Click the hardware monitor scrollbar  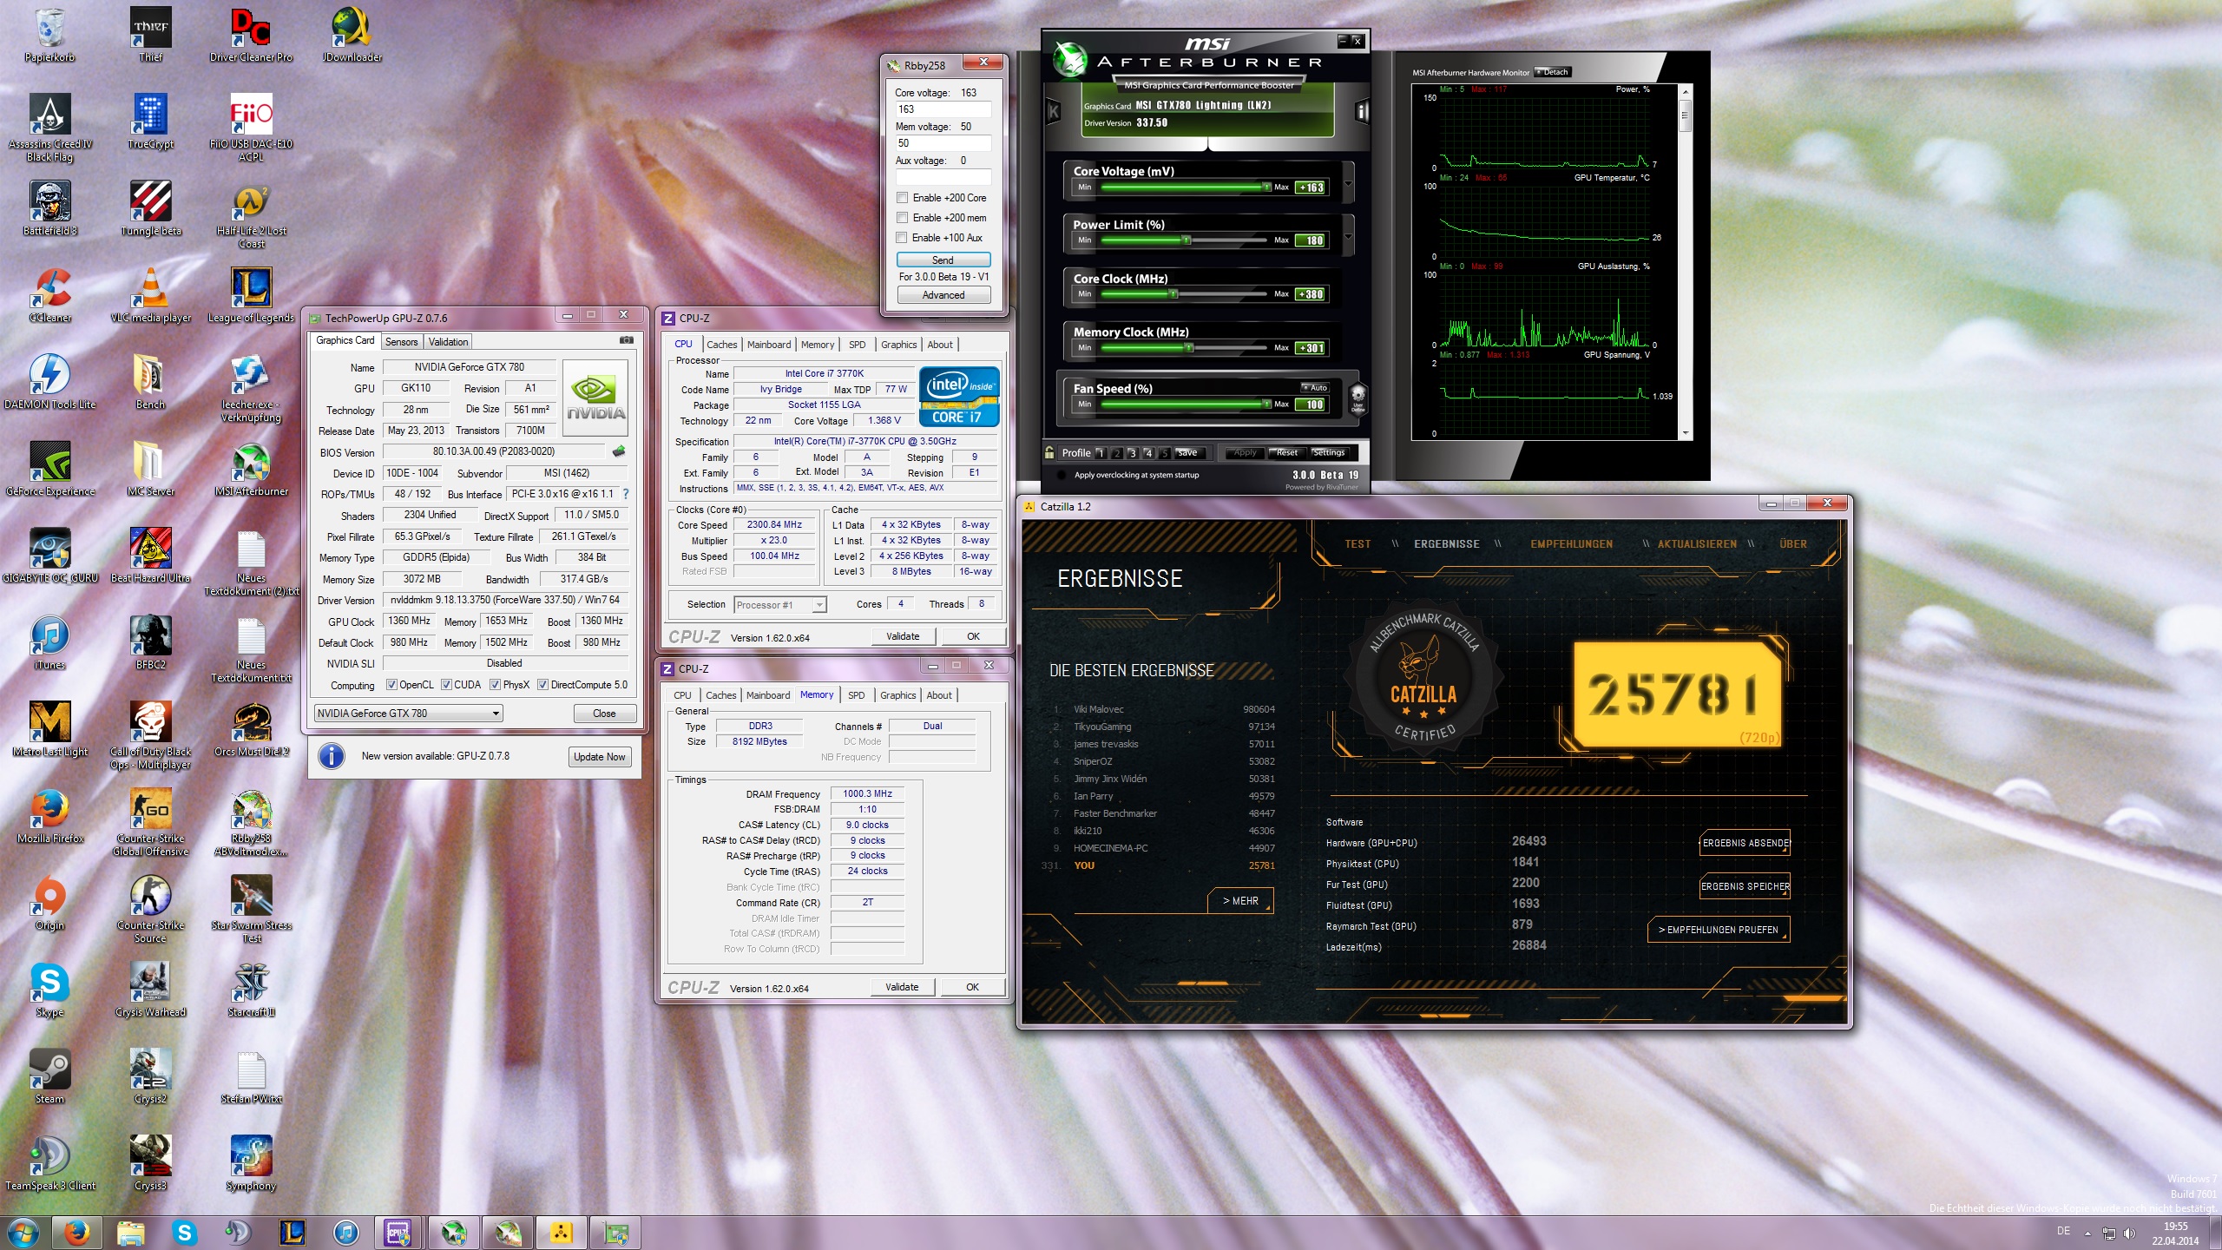[1686, 262]
